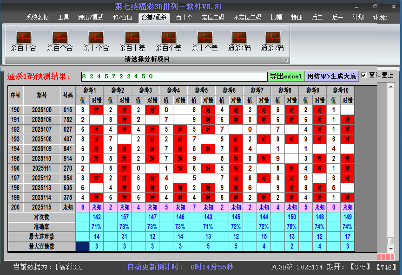Open the 系统数据 menu tab
The width and height of the screenshot is (402, 275).
point(38,18)
